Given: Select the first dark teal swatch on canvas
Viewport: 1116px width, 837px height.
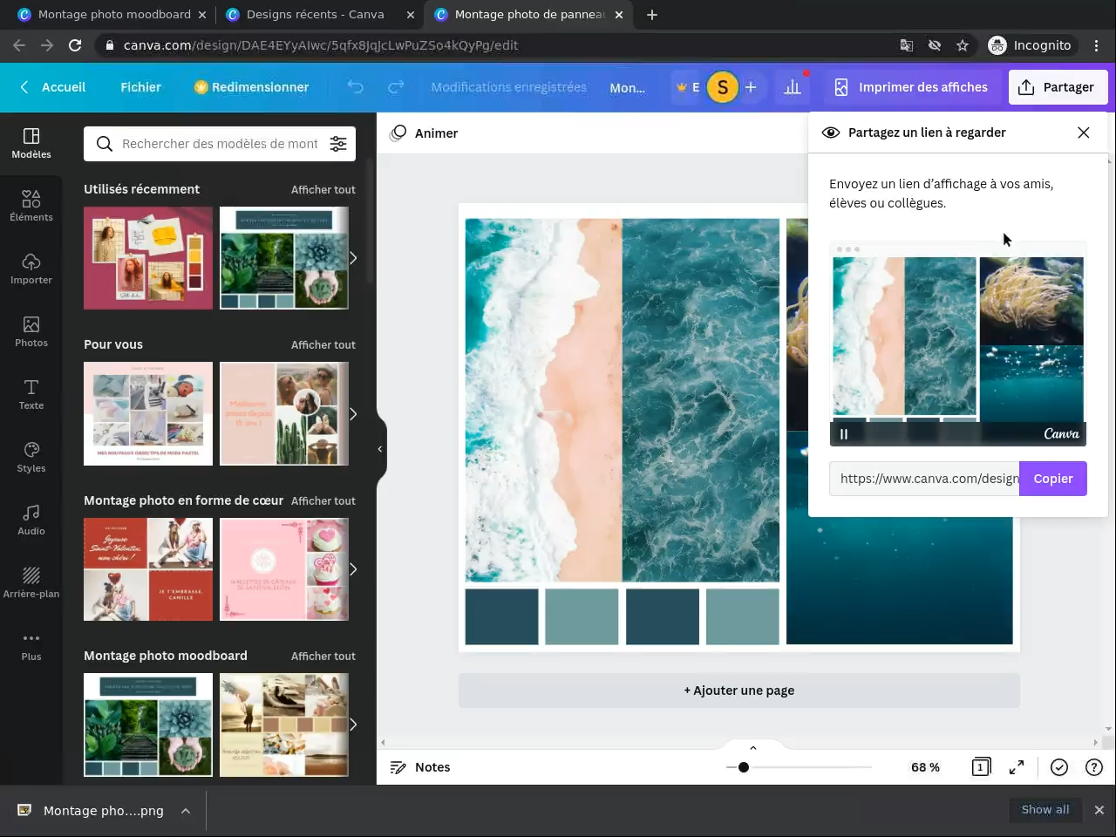Looking at the screenshot, I should (x=501, y=616).
